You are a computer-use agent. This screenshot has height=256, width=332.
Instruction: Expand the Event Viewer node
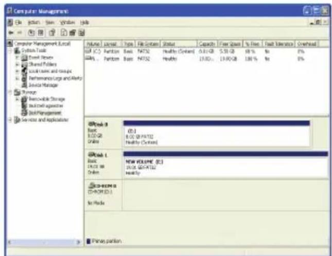(x=18, y=58)
